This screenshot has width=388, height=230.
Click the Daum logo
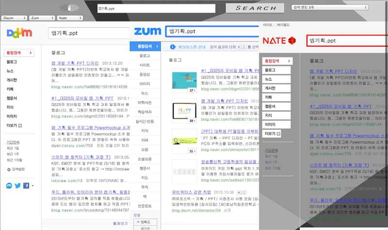tap(19, 33)
